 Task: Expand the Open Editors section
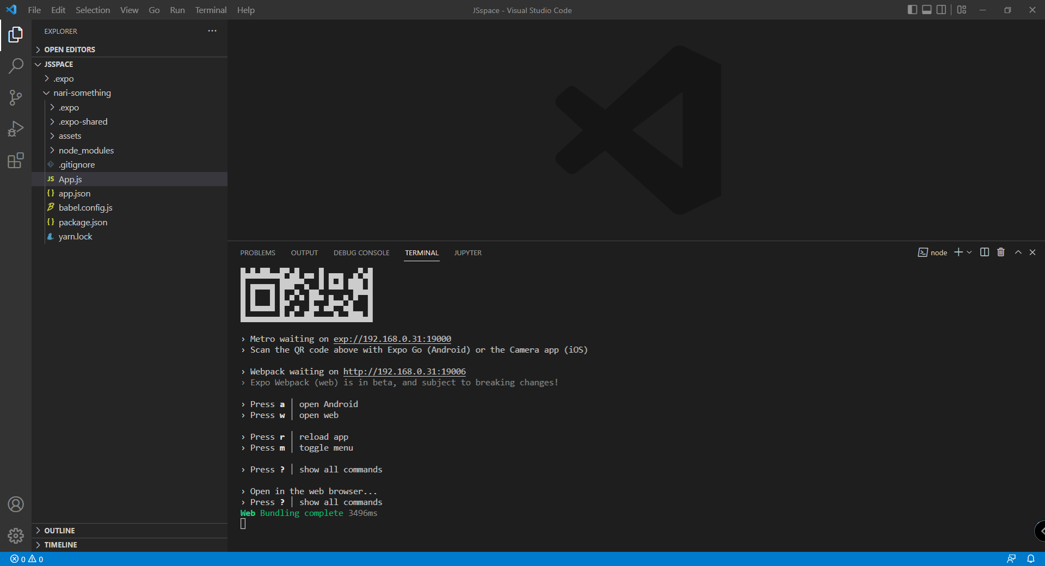(130, 50)
